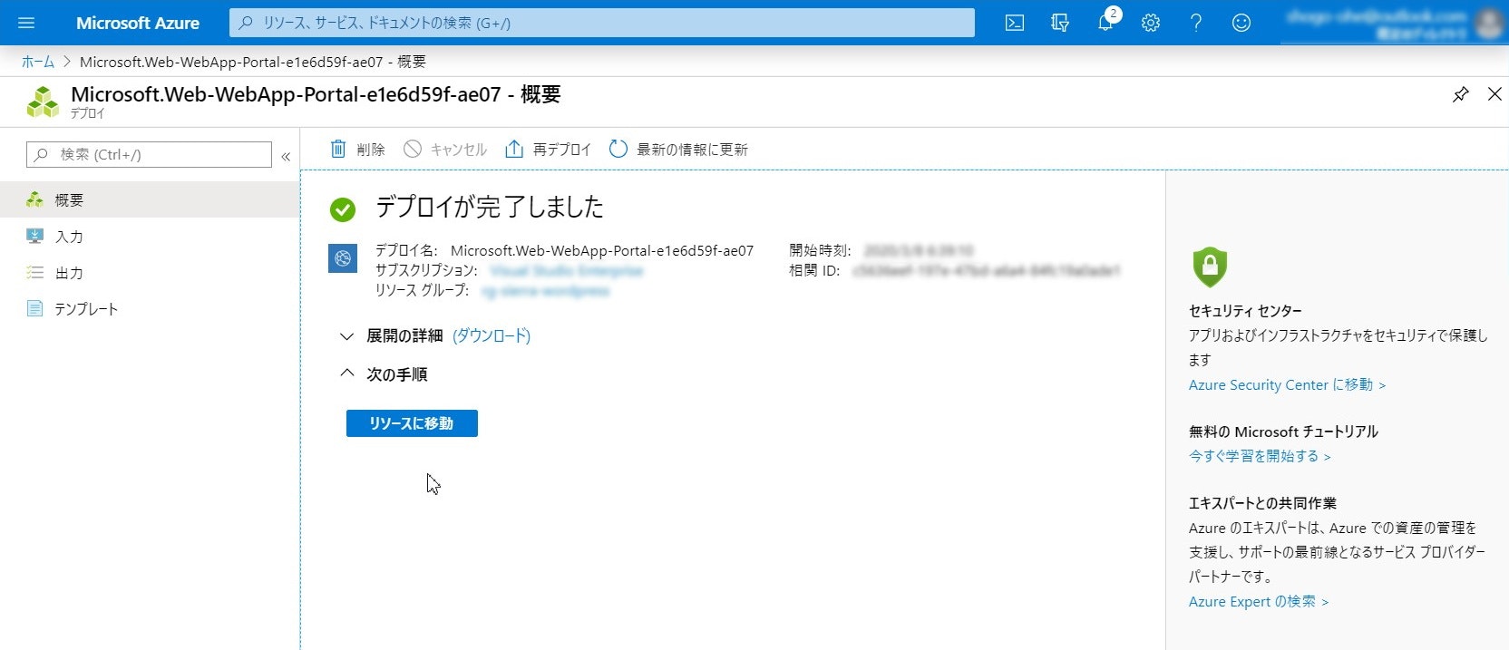Screen dimensions: 1509x650
Task: Click the リソースに移動 button
Action: (x=412, y=423)
